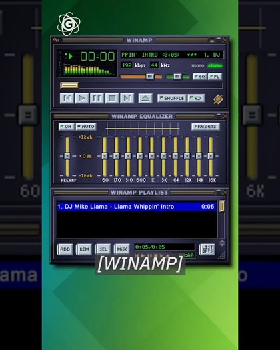Click the 44 kHz sample rate readout

[x=154, y=65]
